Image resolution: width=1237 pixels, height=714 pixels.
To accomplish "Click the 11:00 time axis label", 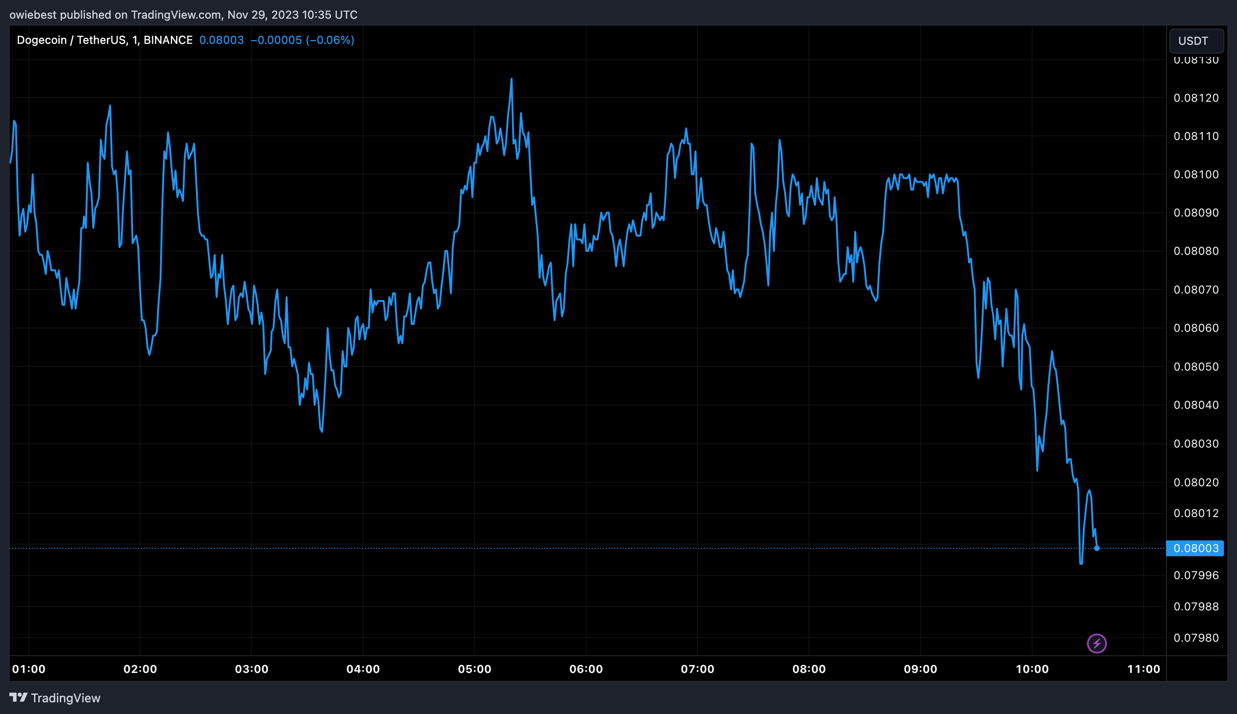I will pos(1143,669).
